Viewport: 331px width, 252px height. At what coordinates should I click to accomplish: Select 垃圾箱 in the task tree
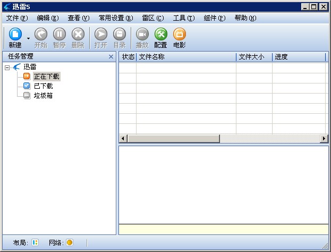[x=43, y=96]
